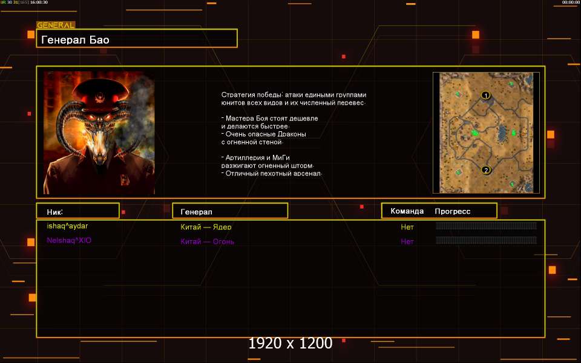
Task: Click the Ник column header
Action: (77, 211)
